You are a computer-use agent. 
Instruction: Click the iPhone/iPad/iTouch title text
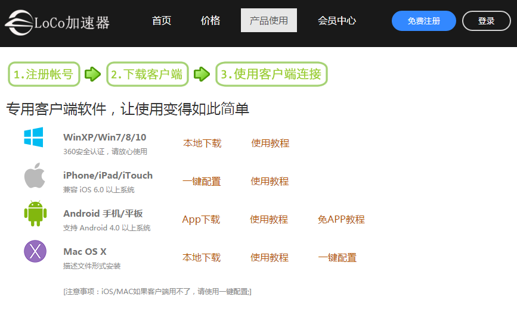coord(108,176)
